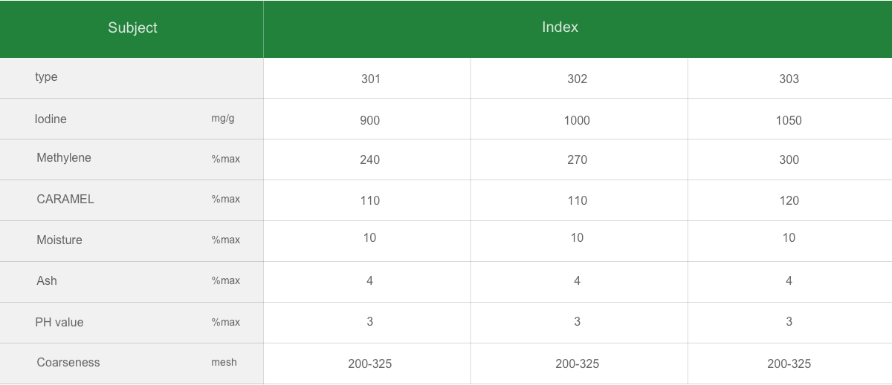892x385 pixels.
Task: Click the Iodine row label
Action: point(51,119)
